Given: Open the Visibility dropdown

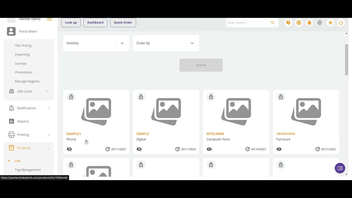Looking at the screenshot, I should (96, 43).
